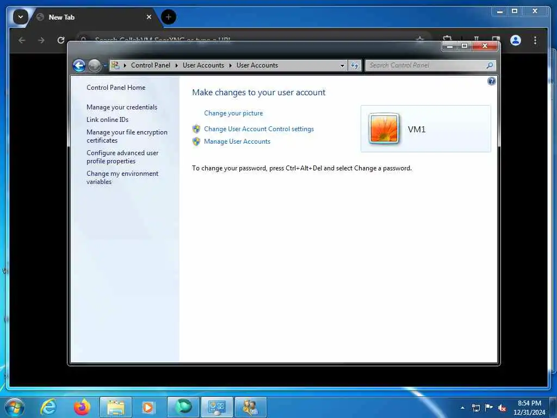557x418 pixels.
Task: Open the Windows Start menu
Action: tap(15, 407)
